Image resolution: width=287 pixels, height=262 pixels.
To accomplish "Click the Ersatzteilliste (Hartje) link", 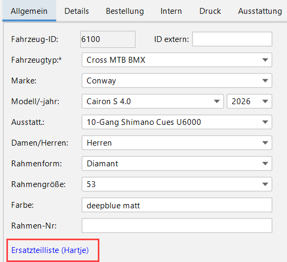I will pos(50,250).
